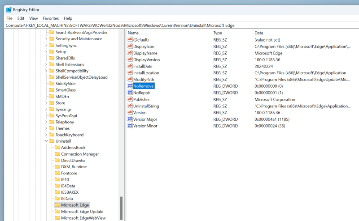Expand the Security and Maintenance key
This screenshot has height=221, width=359.
click(x=46, y=39)
